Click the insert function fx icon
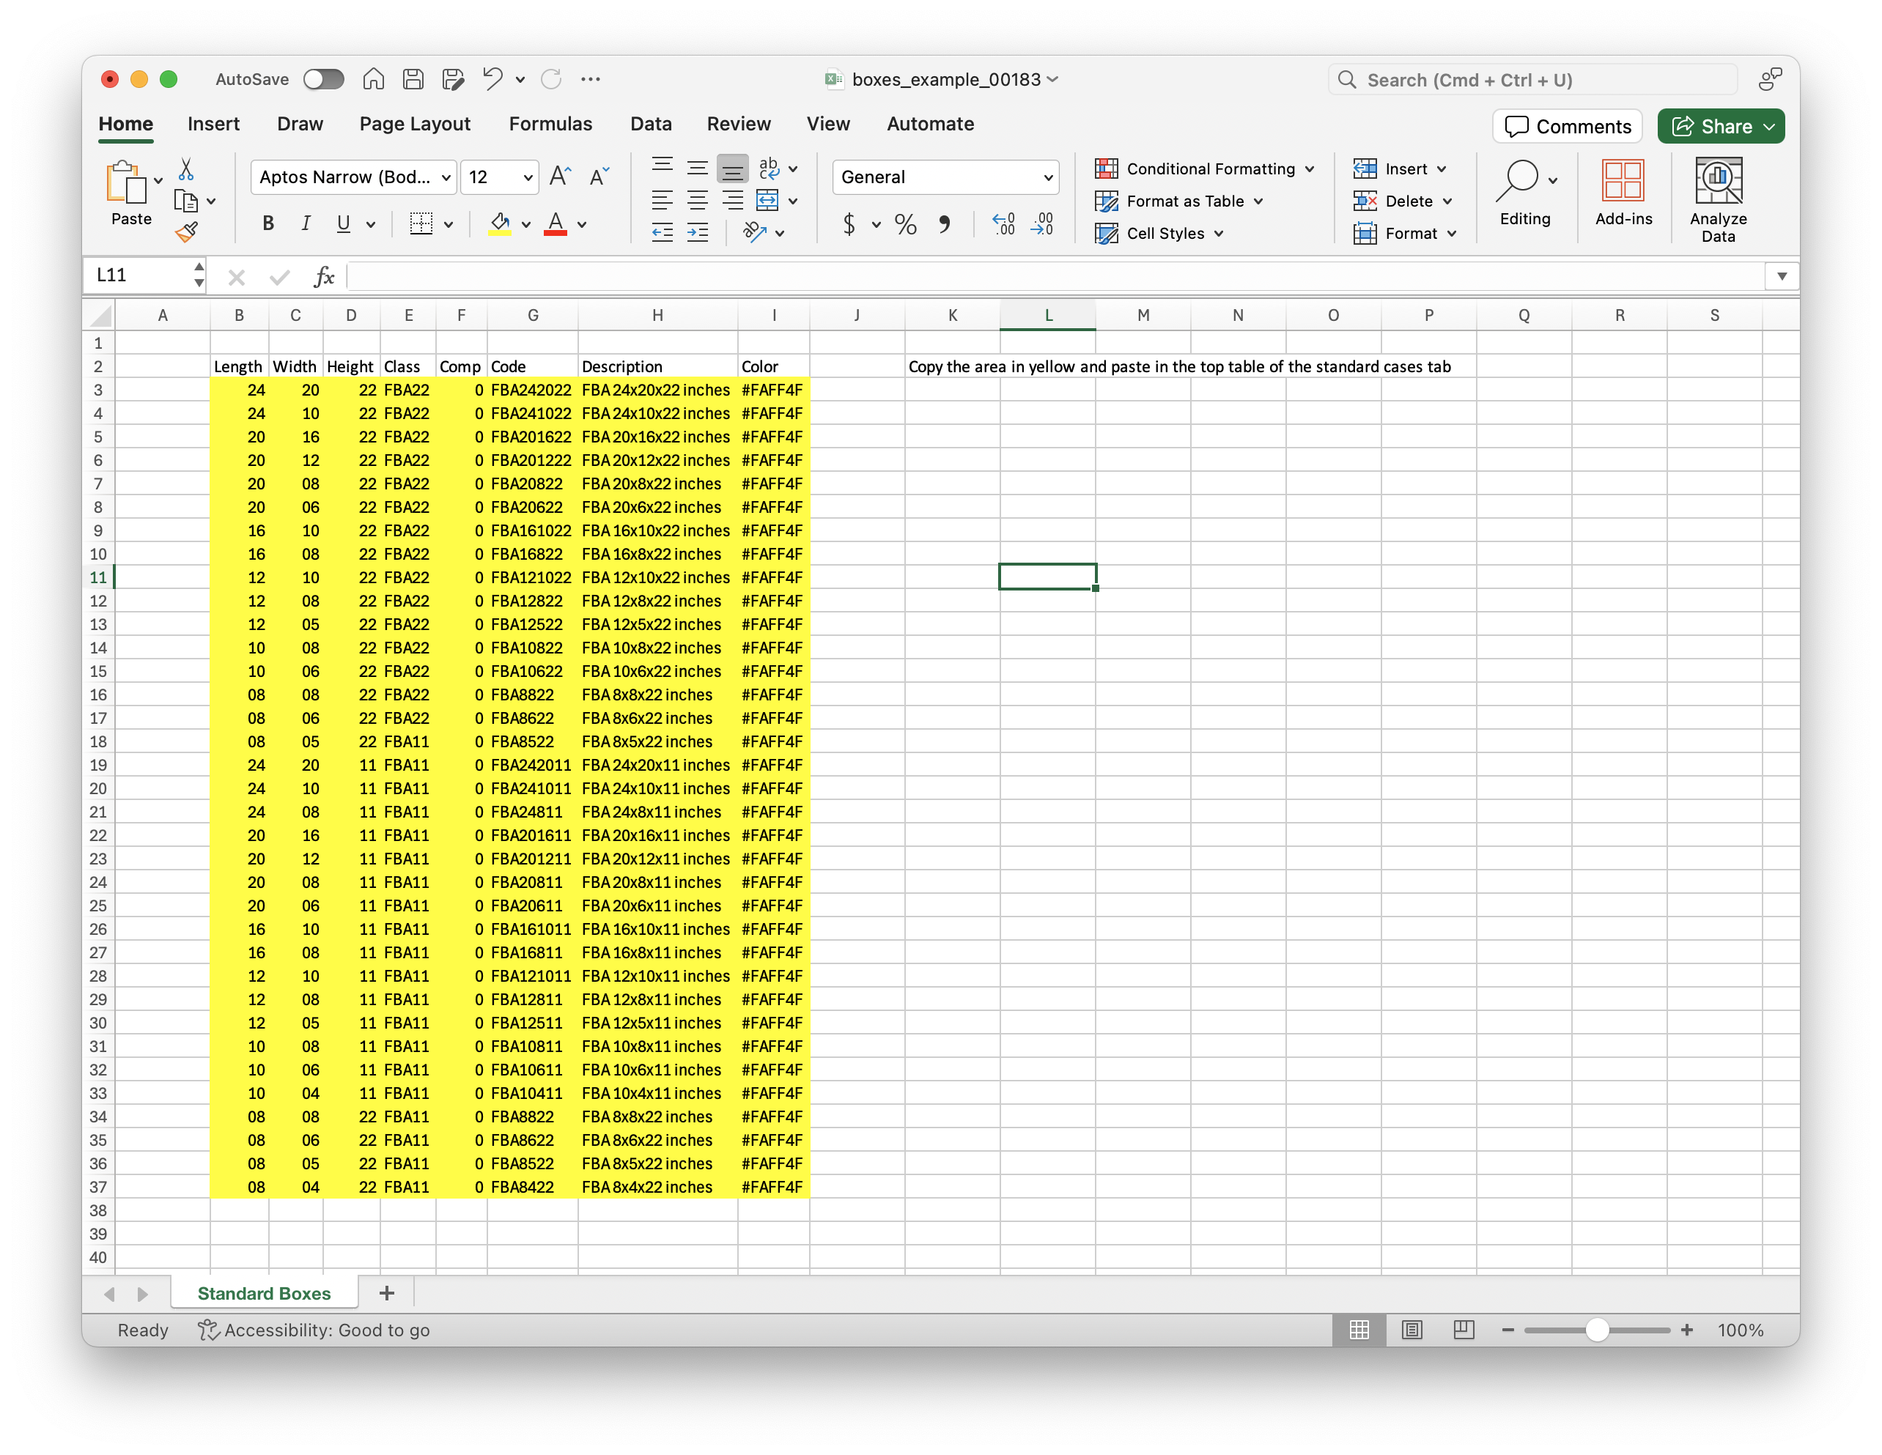The width and height of the screenshot is (1882, 1455). coord(324,276)
